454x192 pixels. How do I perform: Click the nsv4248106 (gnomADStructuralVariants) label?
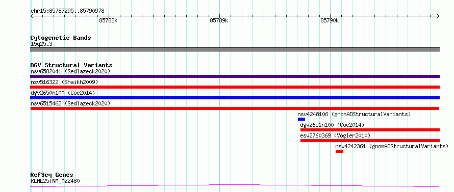point(354,114)
